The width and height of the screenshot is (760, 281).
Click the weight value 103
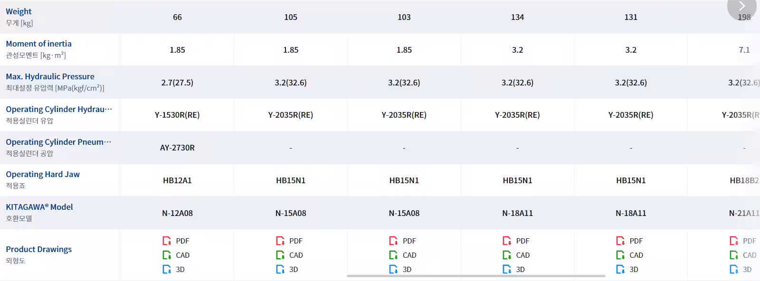tap(404, 17)
